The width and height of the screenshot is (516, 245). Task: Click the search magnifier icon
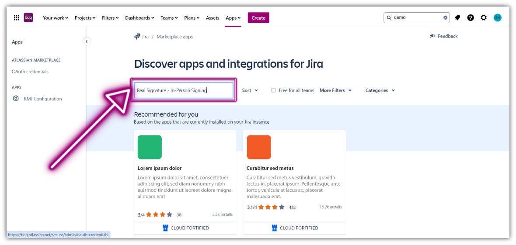(389, 18)
